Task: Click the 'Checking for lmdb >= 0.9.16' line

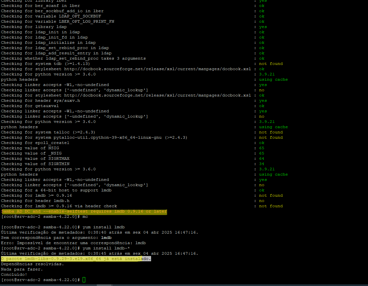Action: point(37,195)
